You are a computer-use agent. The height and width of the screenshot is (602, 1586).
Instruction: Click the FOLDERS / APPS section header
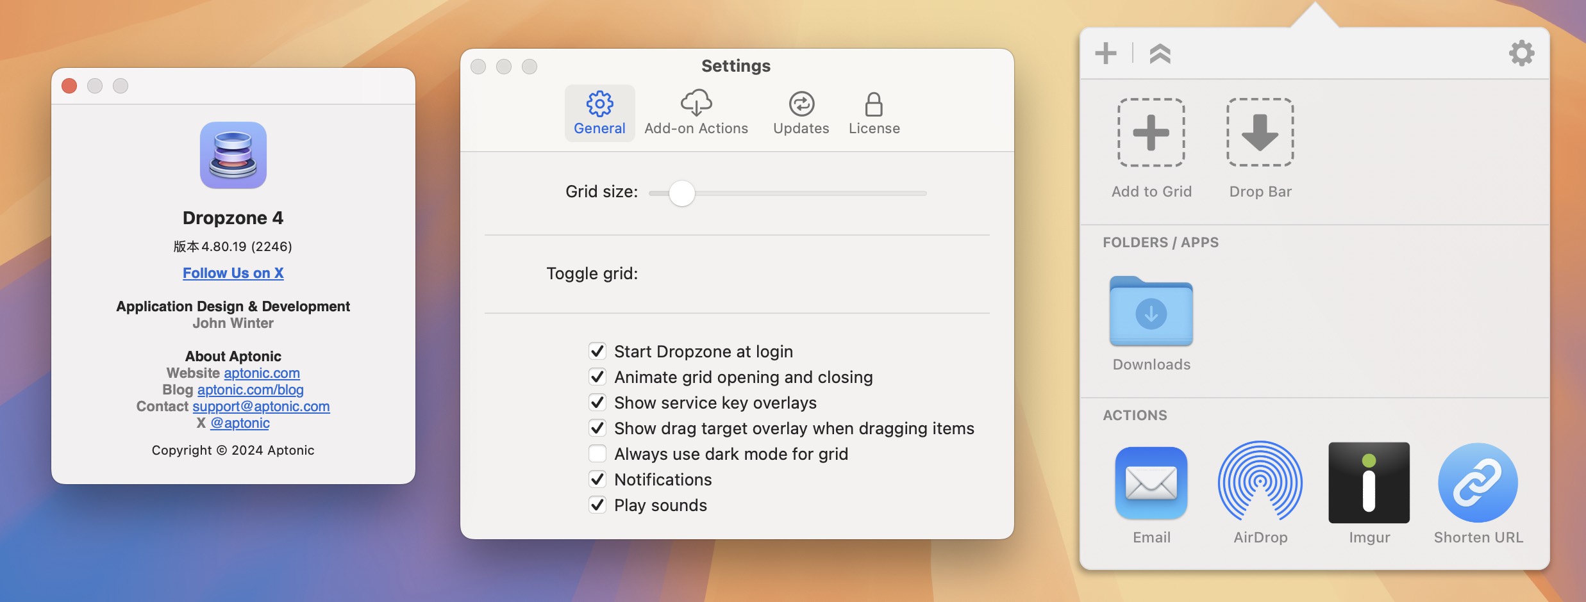pyautogui.click(x=1160, y=243)
